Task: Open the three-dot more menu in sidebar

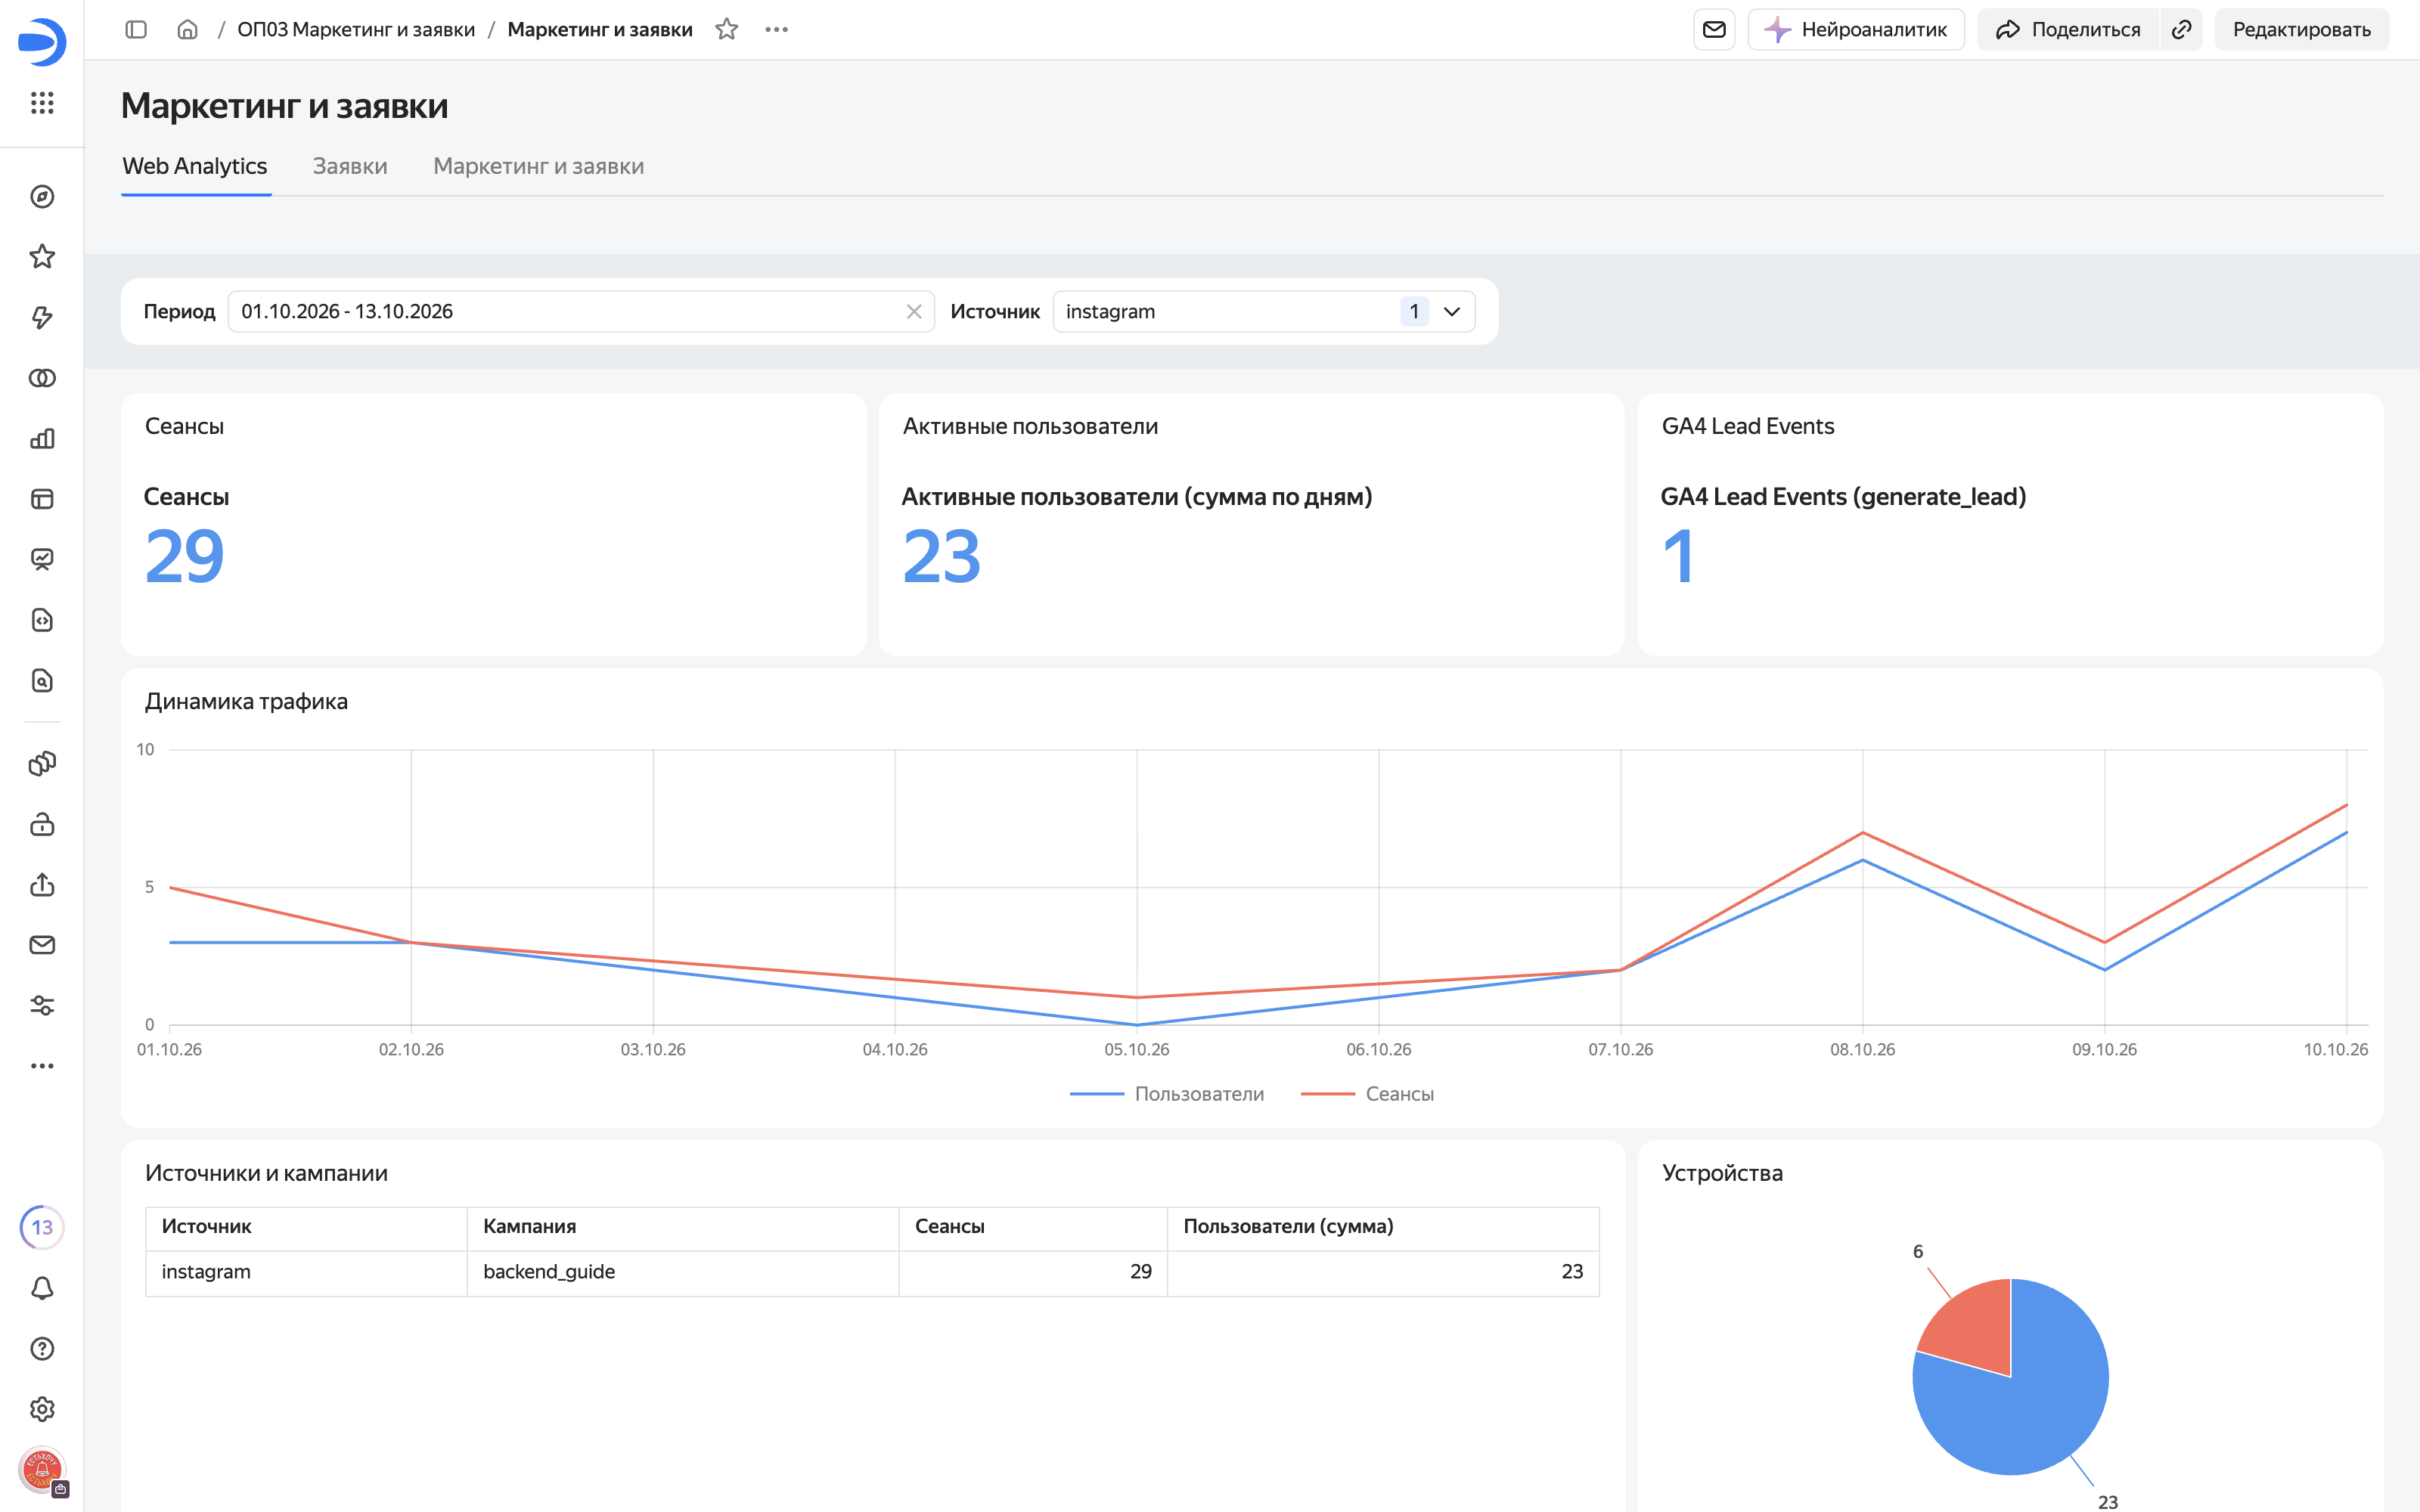Action: 42,1066
